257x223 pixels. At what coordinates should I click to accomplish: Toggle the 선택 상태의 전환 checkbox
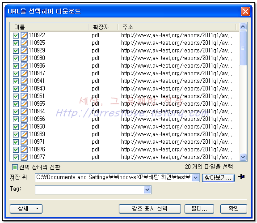[x=15, y=167]
